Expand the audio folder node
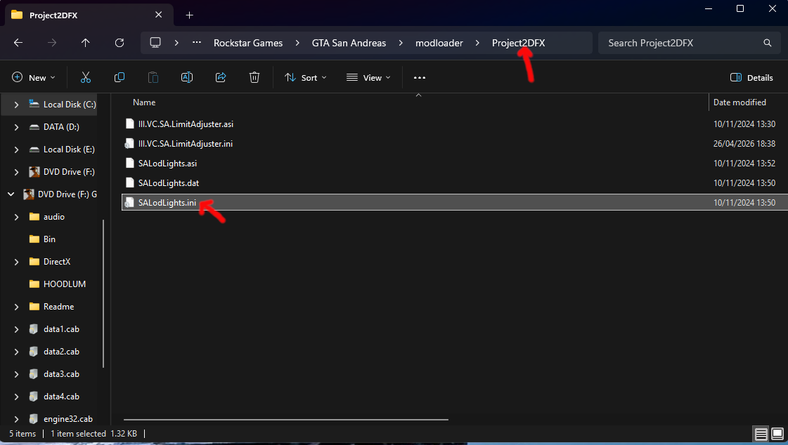 16,217
